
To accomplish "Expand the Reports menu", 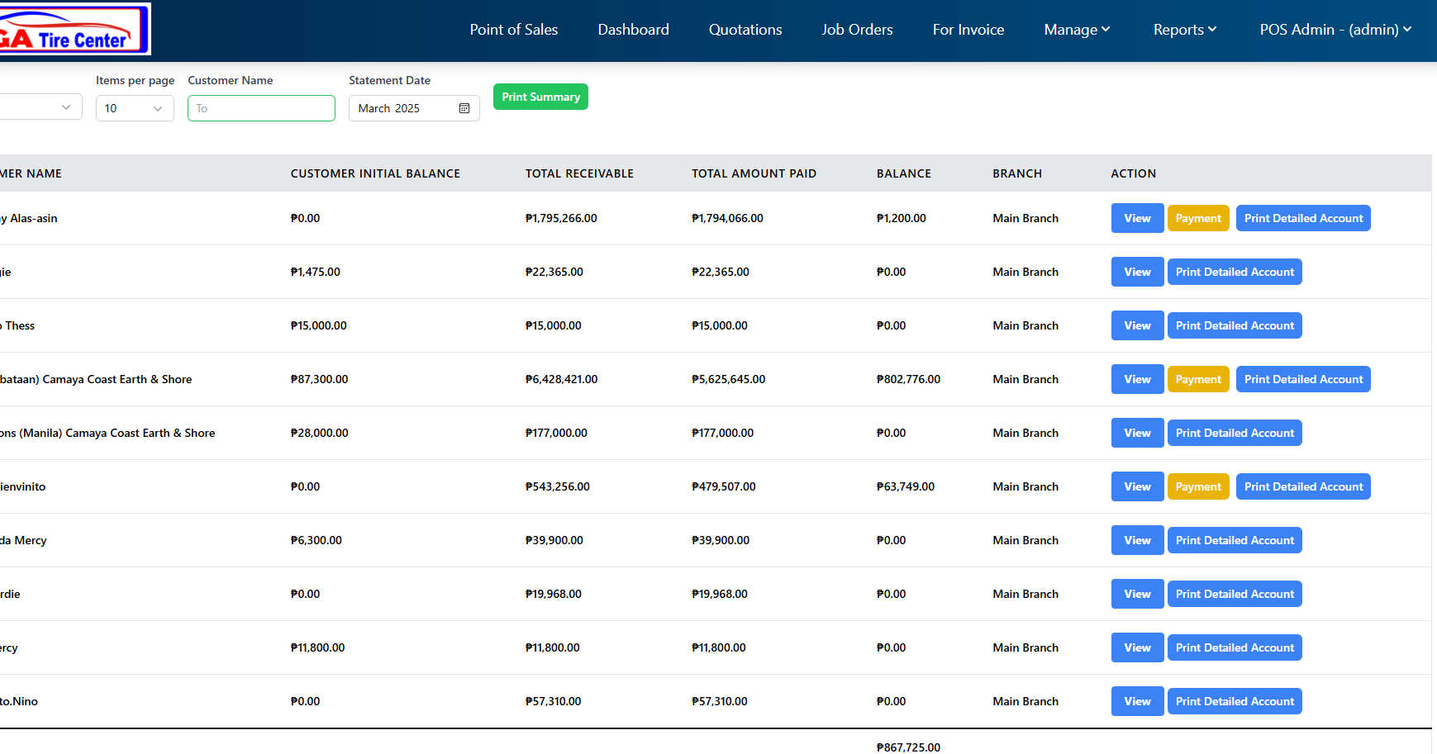I will click(x=1184, y=30).
